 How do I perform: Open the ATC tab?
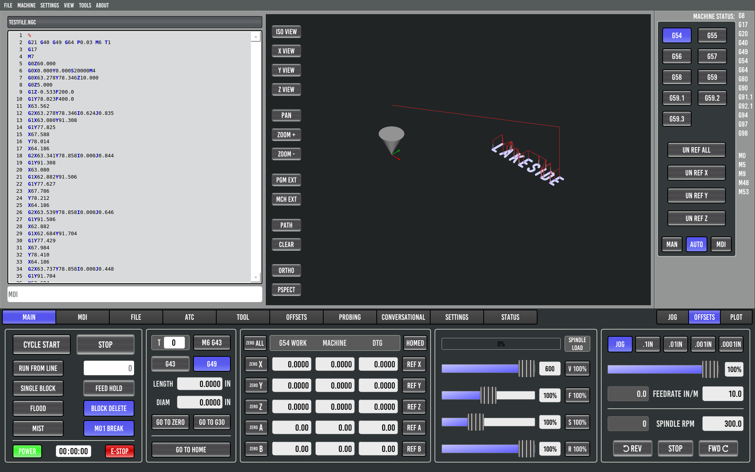[x=190, y=317]
